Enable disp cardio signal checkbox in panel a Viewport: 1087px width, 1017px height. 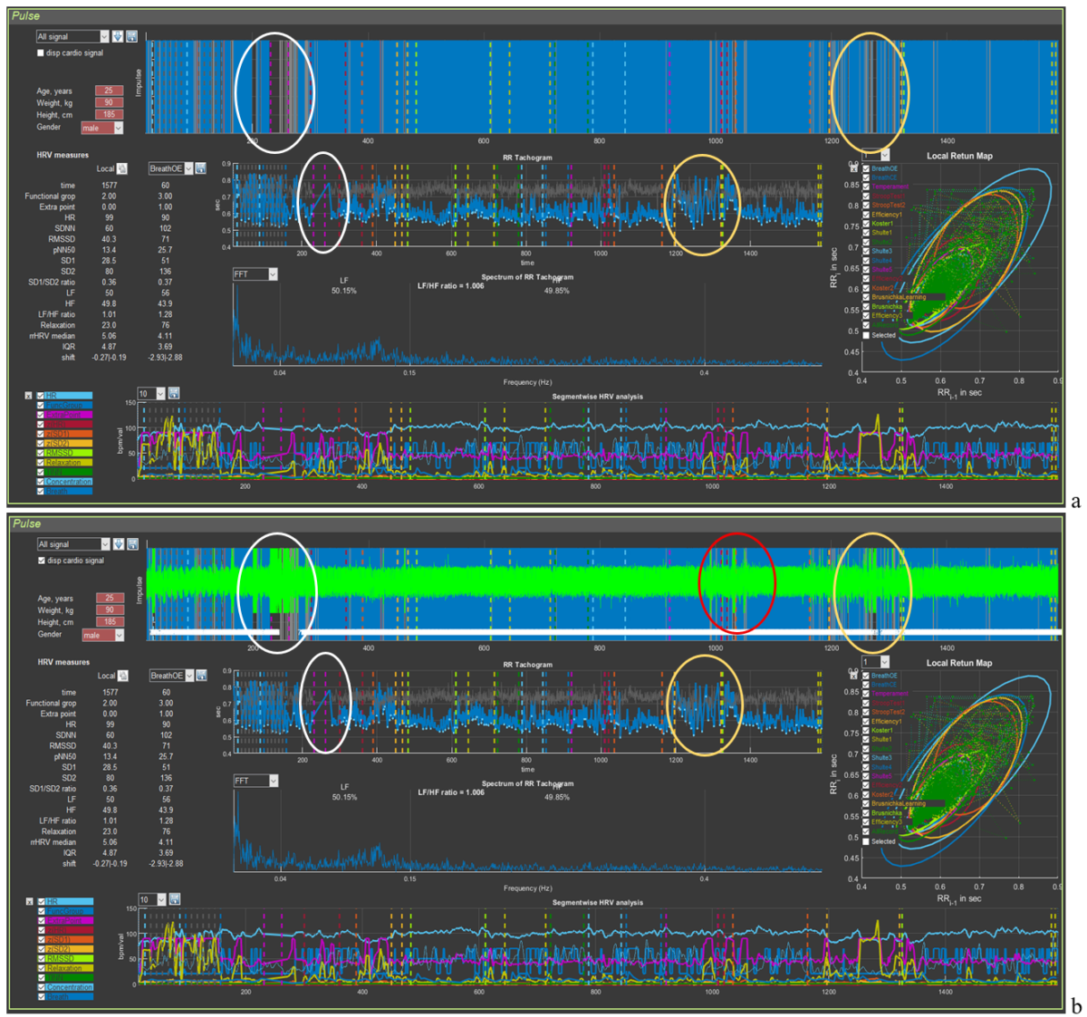click(x=41, y=53)
